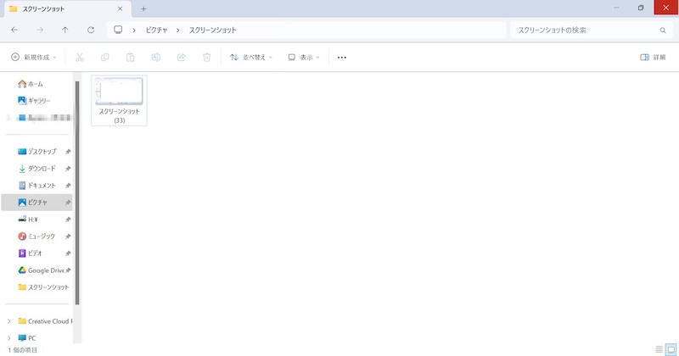
Task: Click ピクチャ in the address breadcrumb
Action: pos(156,30)
